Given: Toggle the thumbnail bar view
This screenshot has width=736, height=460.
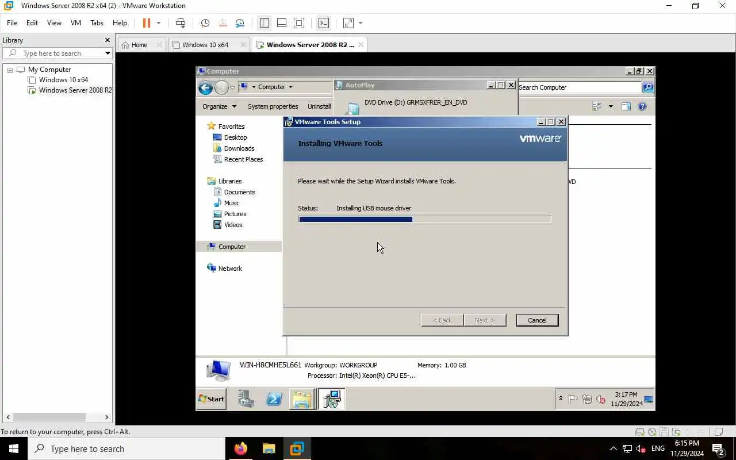Looking at the screenshot, I should coord(282,23).
